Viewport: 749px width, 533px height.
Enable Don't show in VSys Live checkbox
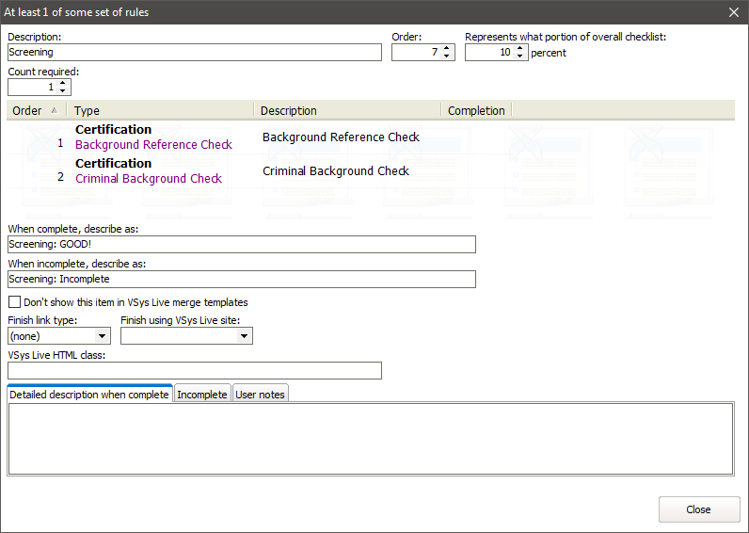(14, 302)
